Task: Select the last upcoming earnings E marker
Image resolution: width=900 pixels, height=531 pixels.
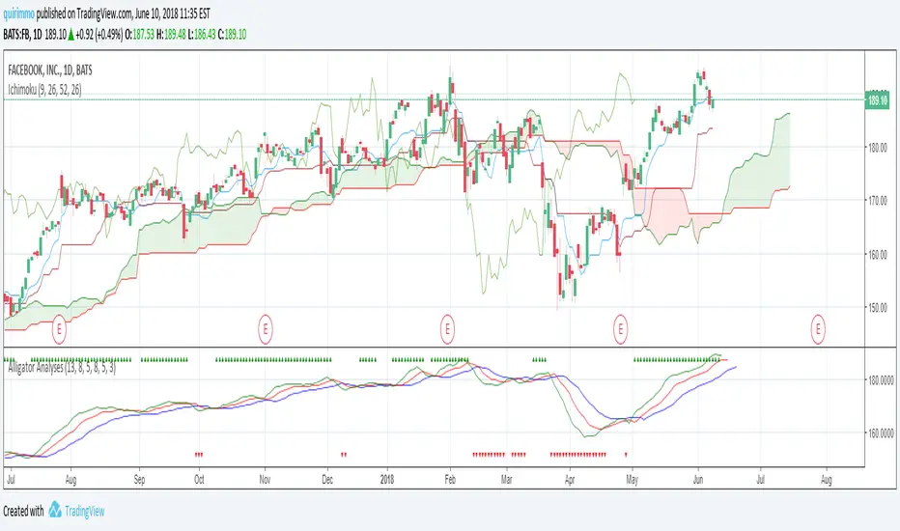Action: (818, 329)
